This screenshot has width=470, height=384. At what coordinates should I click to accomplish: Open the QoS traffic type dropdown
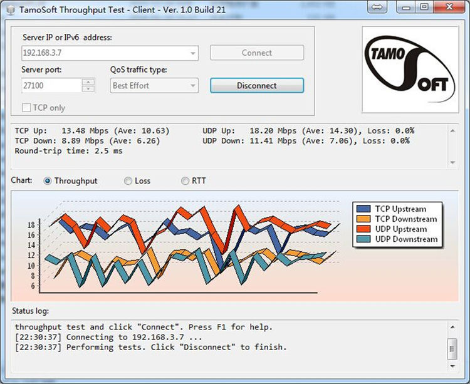point(192,86)
